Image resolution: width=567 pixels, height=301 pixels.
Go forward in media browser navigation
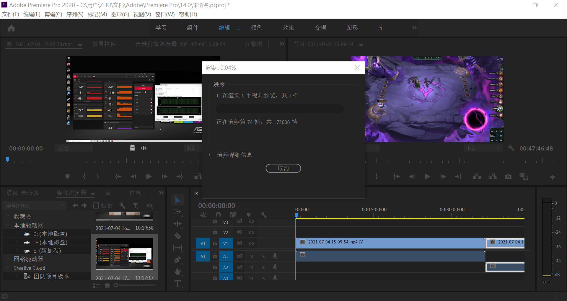[84, 205]
